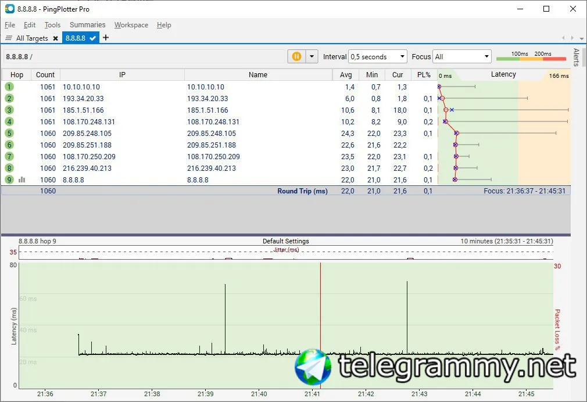The image size is (587, 402).
Task: Select name cell 108.170.248.131
Action: pyautogui.click(x=213, y=121)
